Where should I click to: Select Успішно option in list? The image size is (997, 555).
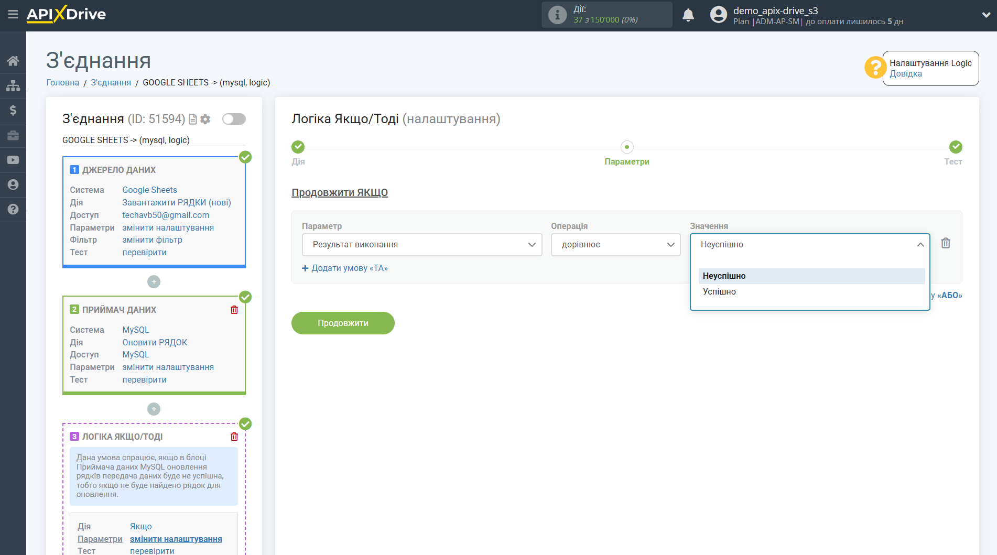point(811,292)
